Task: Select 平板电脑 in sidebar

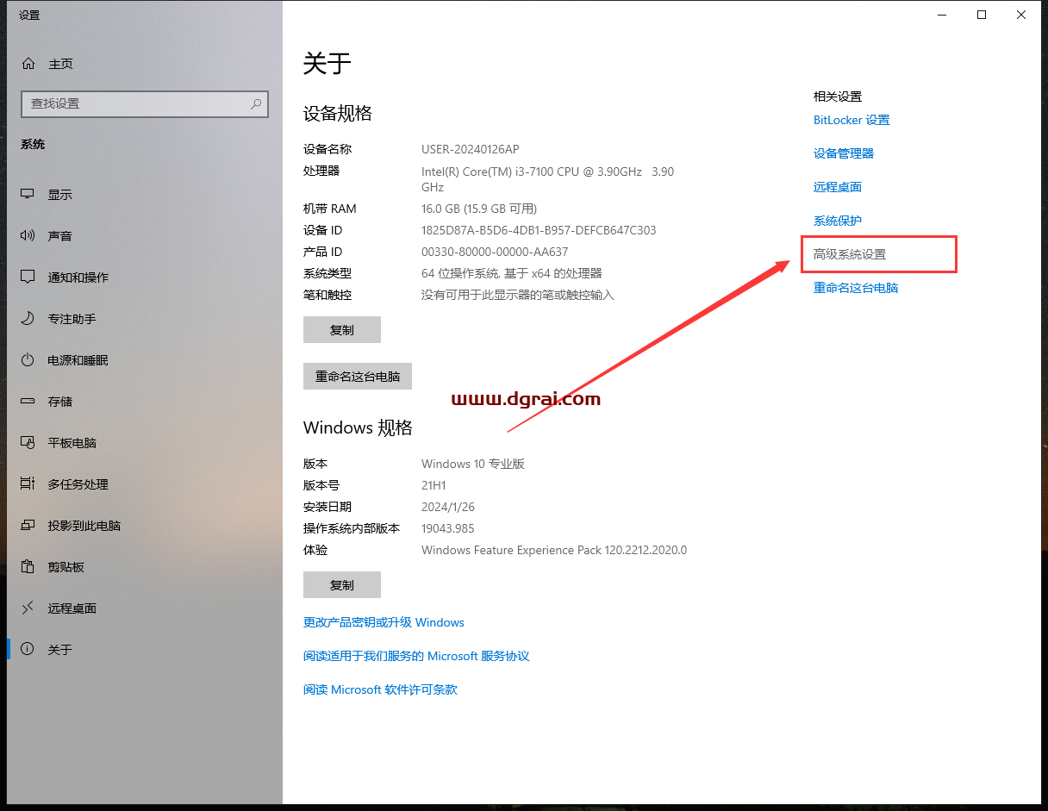Action: point(145,443)
